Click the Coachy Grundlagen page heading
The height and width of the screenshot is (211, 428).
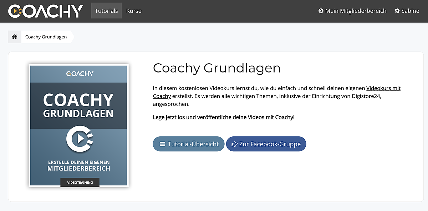click(217, 68)
